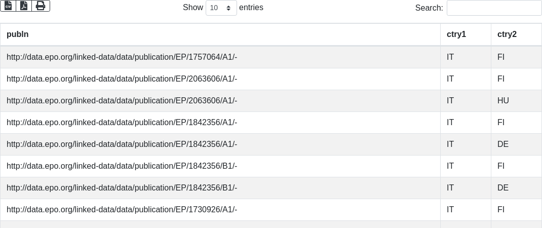Viewport: 542px width, 228px height.
Task: Select DE cell in the 1842356/B1 row
Action: click(502, 188)
